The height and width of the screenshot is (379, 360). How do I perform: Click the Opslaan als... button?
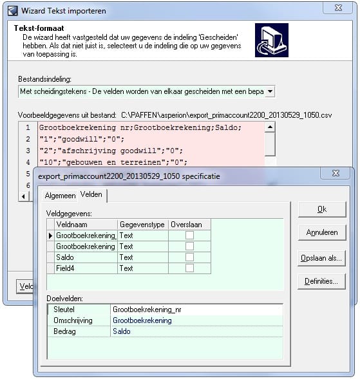pyautogui.click(x=321, y=258)
